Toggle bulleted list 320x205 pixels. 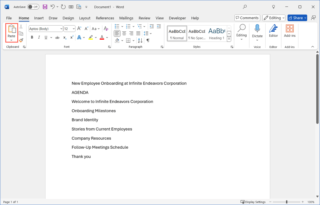click(x=117, y=26)
